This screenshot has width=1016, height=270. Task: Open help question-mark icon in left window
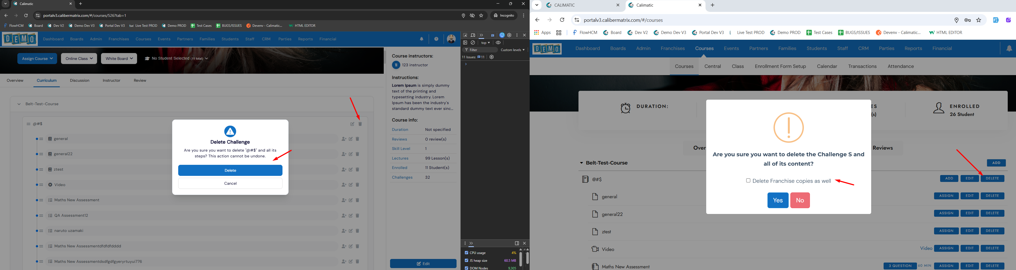(436, 39)
